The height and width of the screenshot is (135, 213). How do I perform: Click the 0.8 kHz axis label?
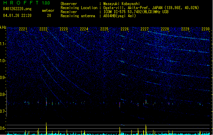[x=3, y=94]
